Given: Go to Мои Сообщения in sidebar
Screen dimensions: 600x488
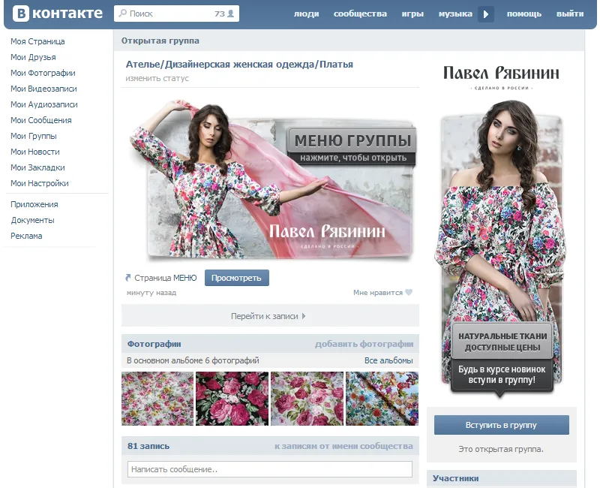Looking at the screenshot, I should [x=41, y=120].
